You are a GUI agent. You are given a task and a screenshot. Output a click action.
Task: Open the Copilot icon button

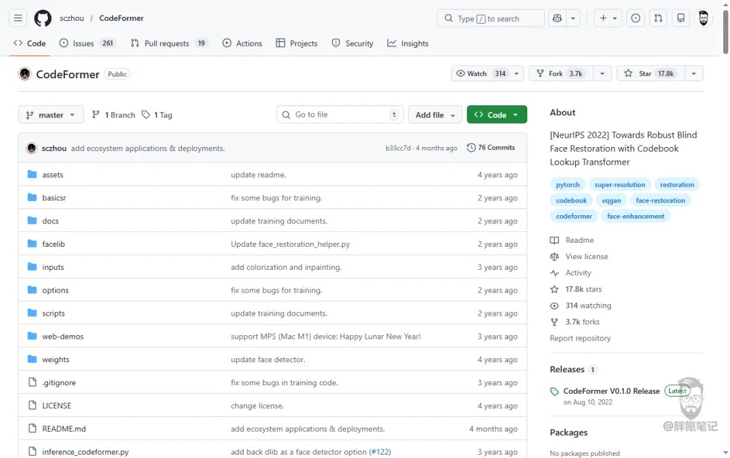(x=557, y=18)
